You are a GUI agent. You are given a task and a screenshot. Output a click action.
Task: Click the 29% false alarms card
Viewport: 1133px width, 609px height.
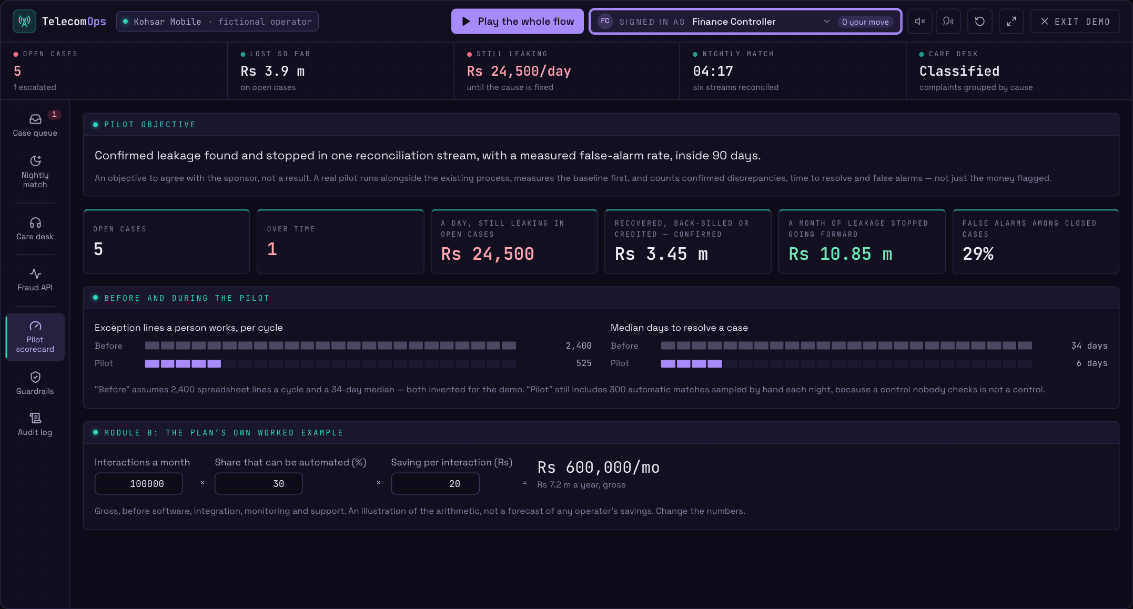[1036, 241]
